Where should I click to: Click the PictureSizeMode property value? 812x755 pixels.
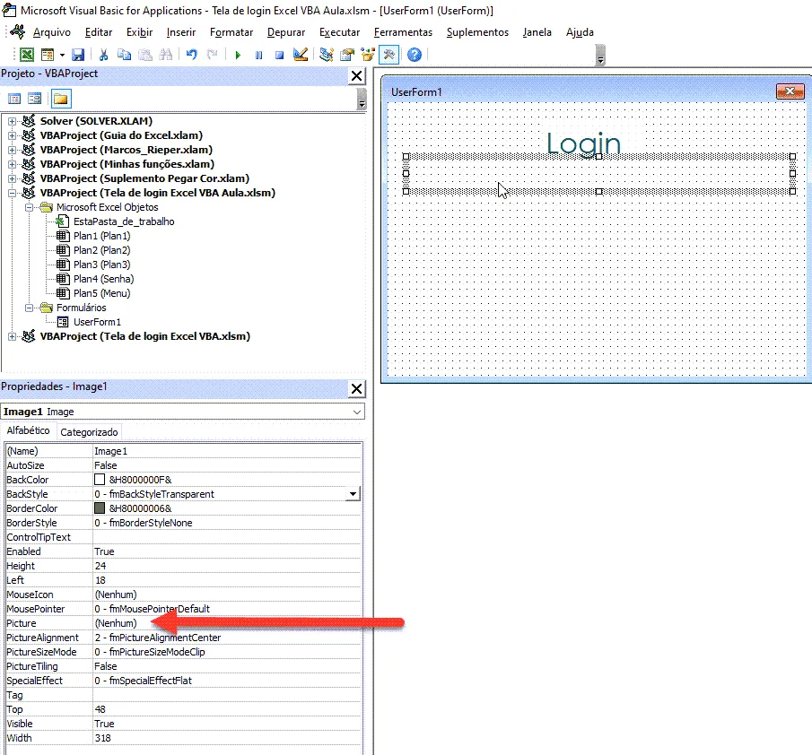coord(227,652)
